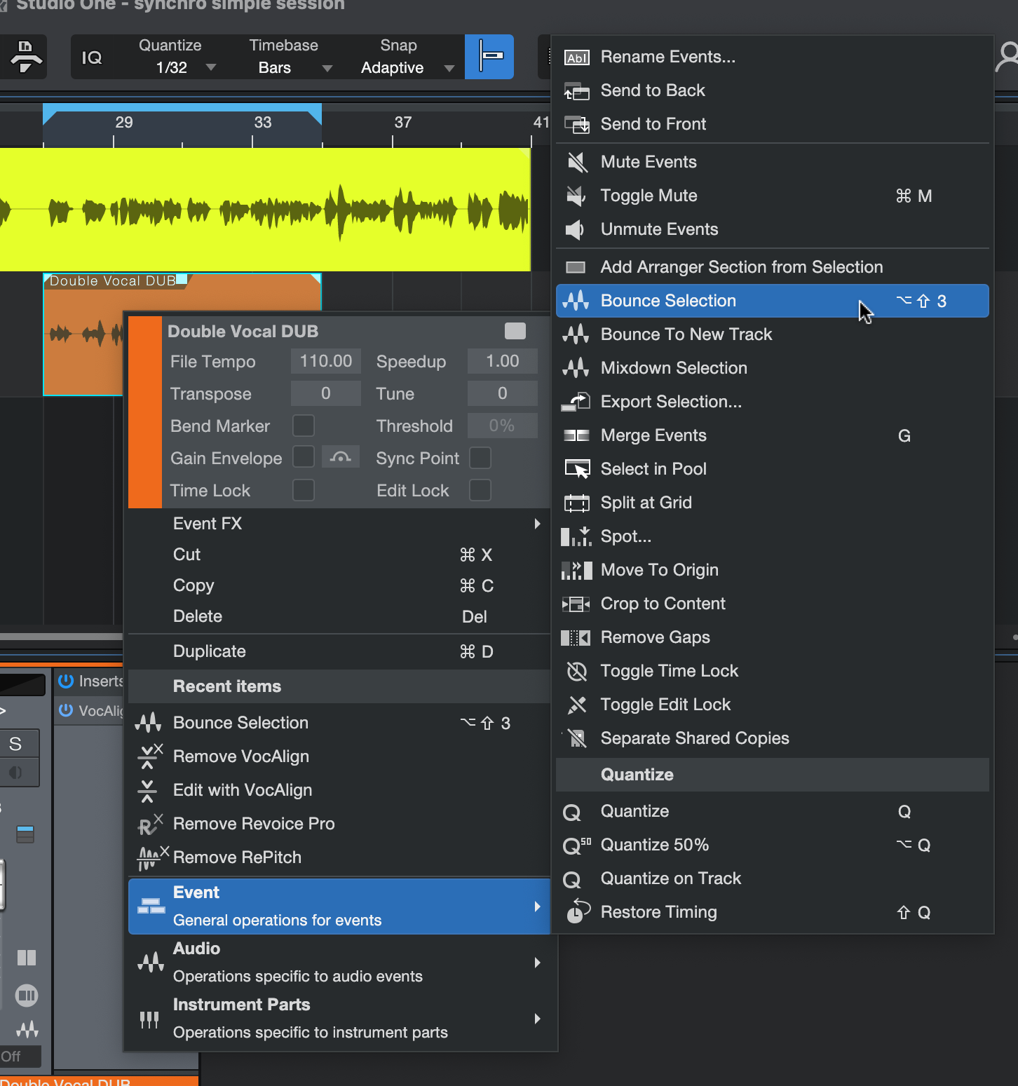This screenshot has width=1018, height=1086.
Task: Click the waveform icon above the Off button
Action: [27, 1029]
